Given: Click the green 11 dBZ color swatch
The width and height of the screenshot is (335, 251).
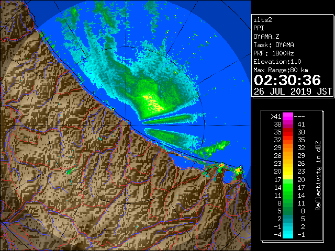Looking at the screenshot, I should click(288, 195).
